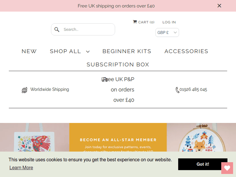This screenshot has height=177, width=236.
Task: Click the delivery truck icon
Action: pos(104,80)
